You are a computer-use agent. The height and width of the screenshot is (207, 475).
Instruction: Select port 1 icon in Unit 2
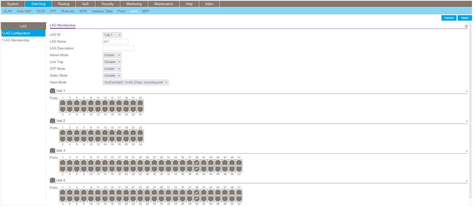tap(63, 133)
